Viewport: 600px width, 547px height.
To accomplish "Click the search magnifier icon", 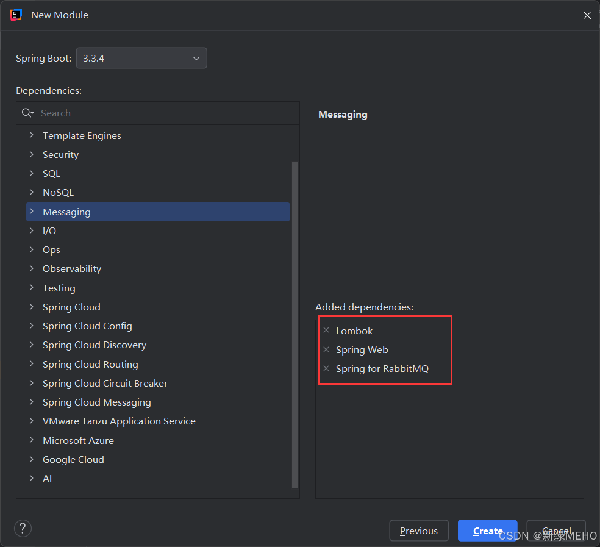I will [27, 113].
